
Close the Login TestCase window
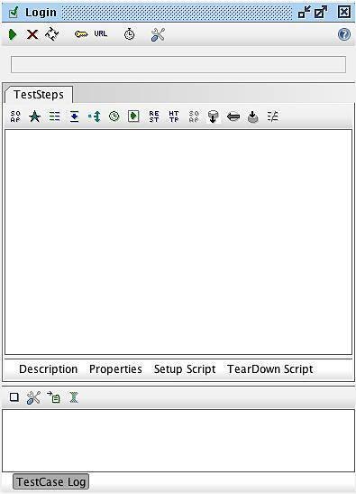(x=344, y=13)
